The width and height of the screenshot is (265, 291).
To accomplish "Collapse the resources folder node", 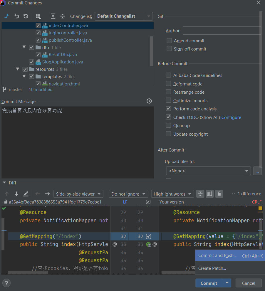I will (18, 69).
